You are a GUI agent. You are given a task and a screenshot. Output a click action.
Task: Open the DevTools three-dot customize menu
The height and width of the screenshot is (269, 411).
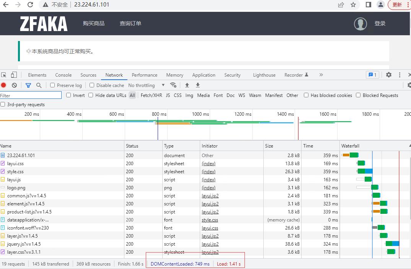coord(400,75)
